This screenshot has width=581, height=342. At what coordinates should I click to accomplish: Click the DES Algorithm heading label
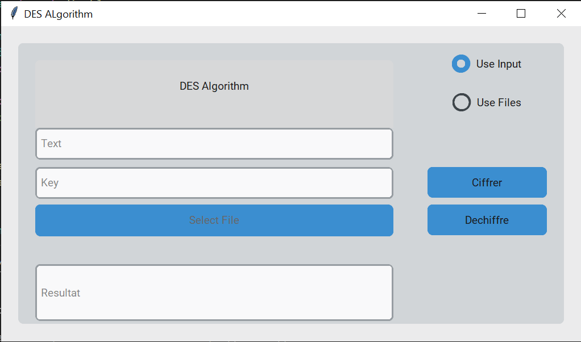pos(214,86)
